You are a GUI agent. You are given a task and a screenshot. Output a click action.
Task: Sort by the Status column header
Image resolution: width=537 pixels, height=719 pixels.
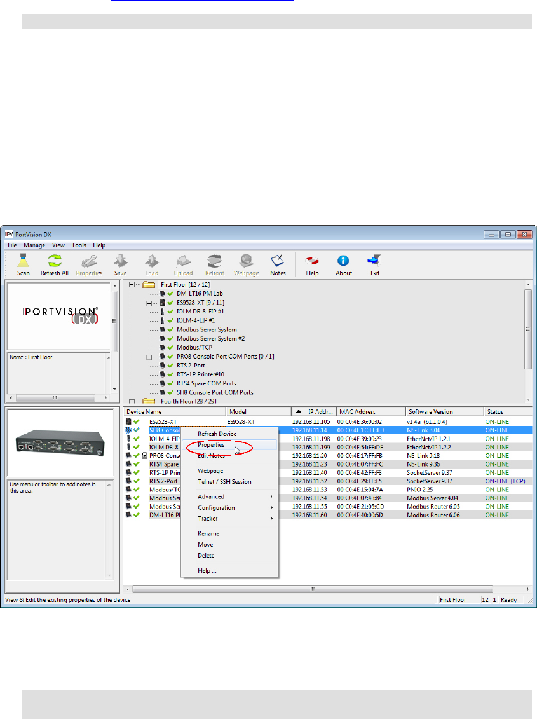[x=508, y=412]
